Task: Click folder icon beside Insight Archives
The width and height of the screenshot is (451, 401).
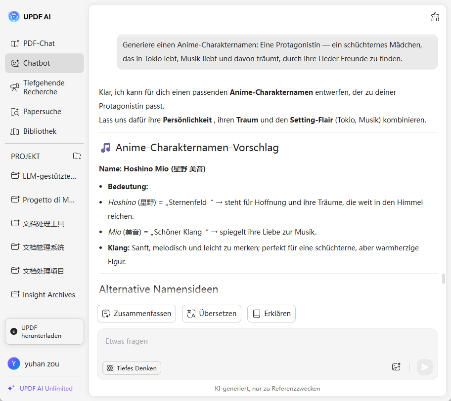Action: (15, 294)
